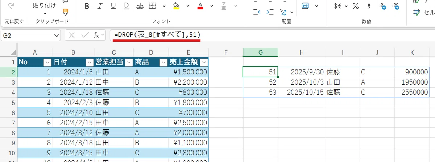Open text orientation dropdown arrow

coord(292,12)
